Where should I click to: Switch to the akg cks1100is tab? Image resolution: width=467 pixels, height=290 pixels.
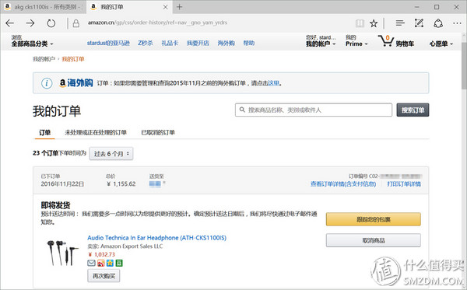(44, 7)
